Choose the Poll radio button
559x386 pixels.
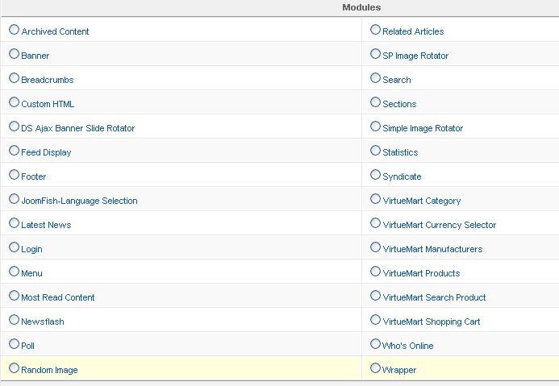14,343
